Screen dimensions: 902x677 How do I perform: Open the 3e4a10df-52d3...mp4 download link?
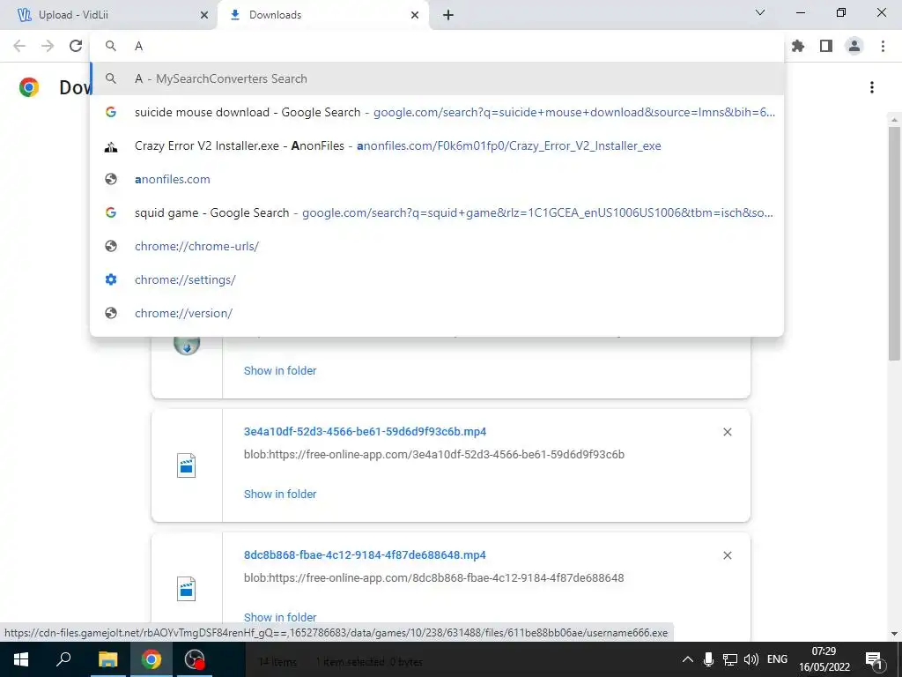tap(365, 432)
